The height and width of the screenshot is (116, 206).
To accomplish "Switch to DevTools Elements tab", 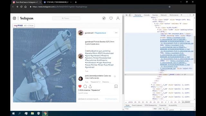I will coord(138,15).
